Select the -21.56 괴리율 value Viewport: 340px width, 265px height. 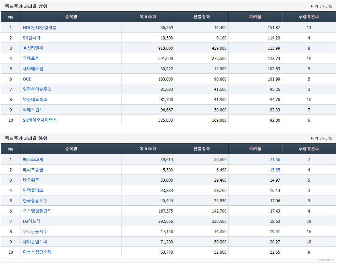point(274,160)
